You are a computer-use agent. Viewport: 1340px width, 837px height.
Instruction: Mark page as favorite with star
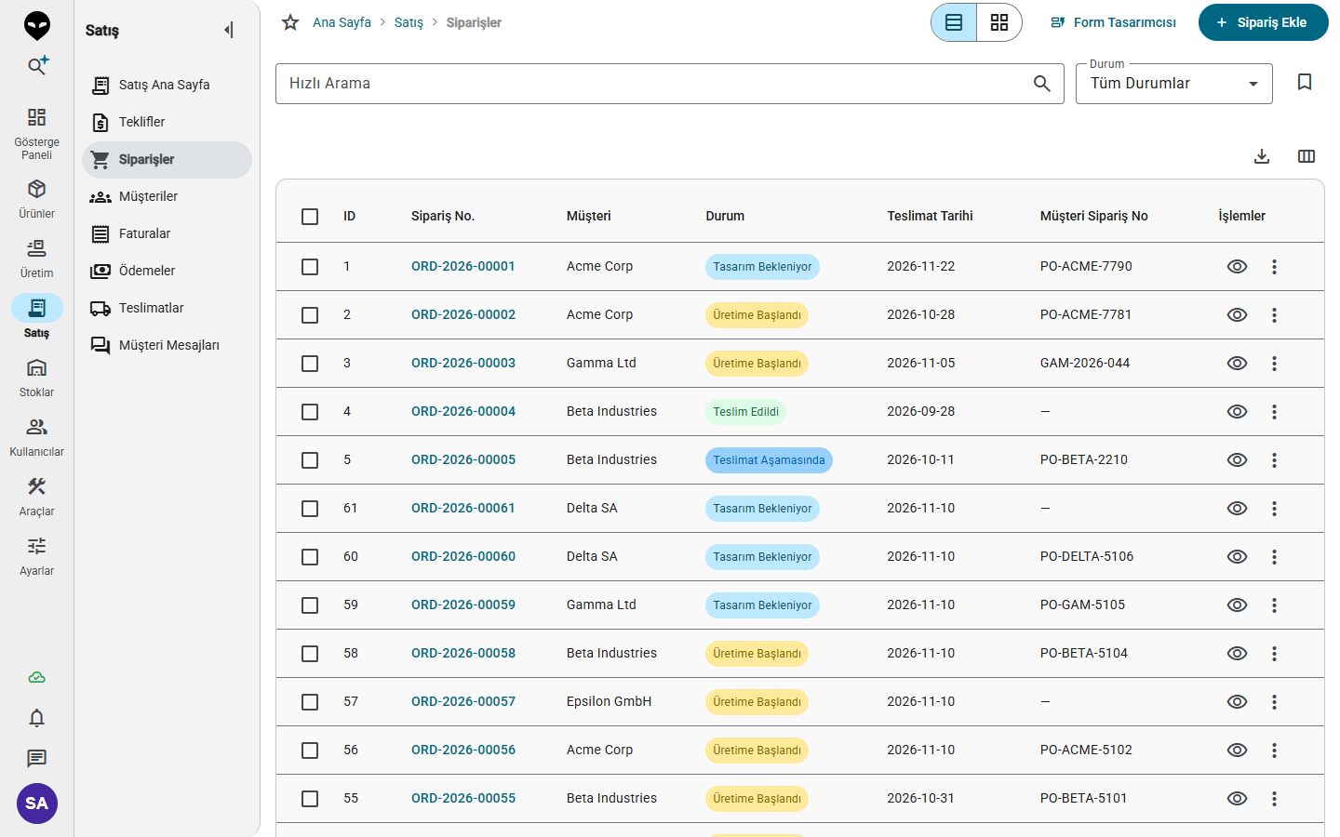click(x=290, y=22)
